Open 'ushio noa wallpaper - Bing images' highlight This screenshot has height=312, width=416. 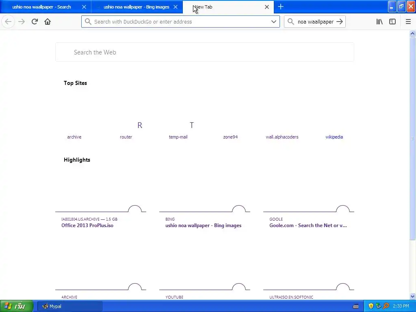(203, 225)
